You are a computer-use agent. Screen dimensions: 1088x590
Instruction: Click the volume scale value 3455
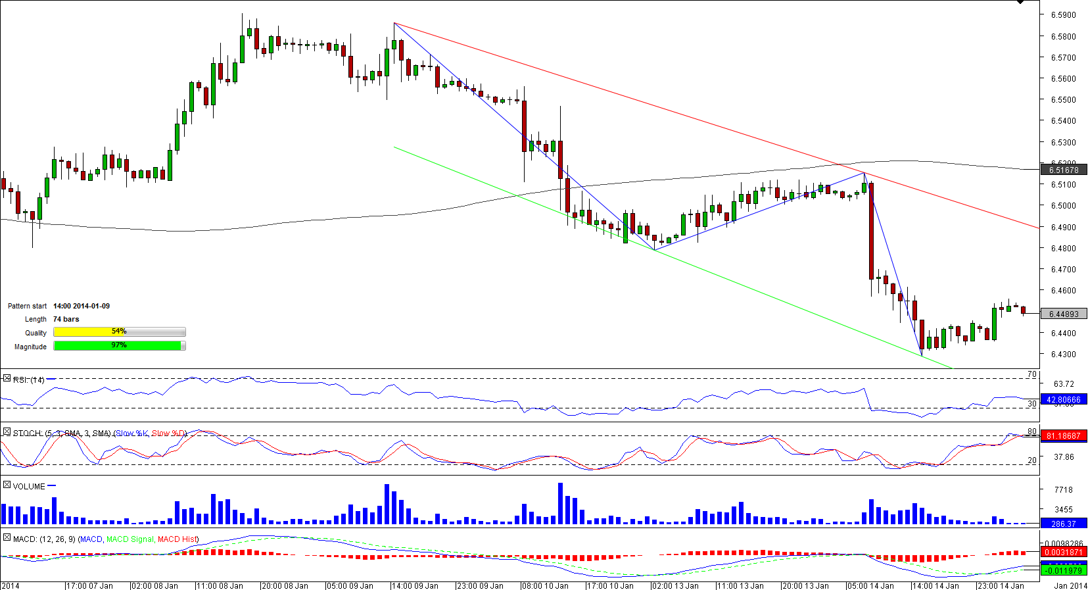(1064, 510)
